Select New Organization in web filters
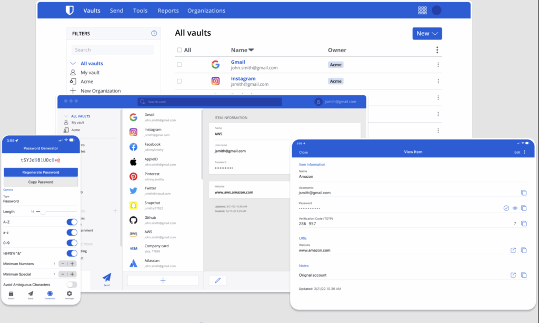The image size is (539, 323). click(x=101, y=90)
